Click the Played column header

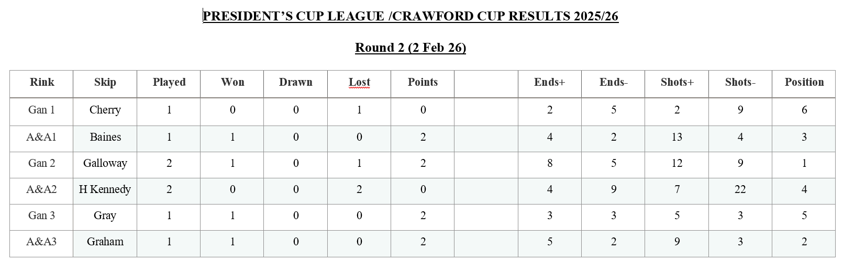click(x=169, y=82)
